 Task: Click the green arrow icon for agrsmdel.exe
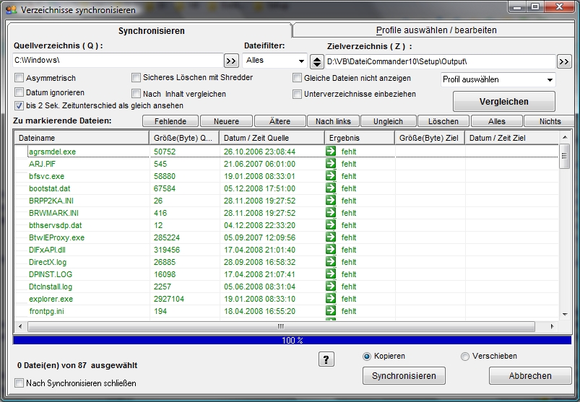pyautogui.click(x=331, y=152)
